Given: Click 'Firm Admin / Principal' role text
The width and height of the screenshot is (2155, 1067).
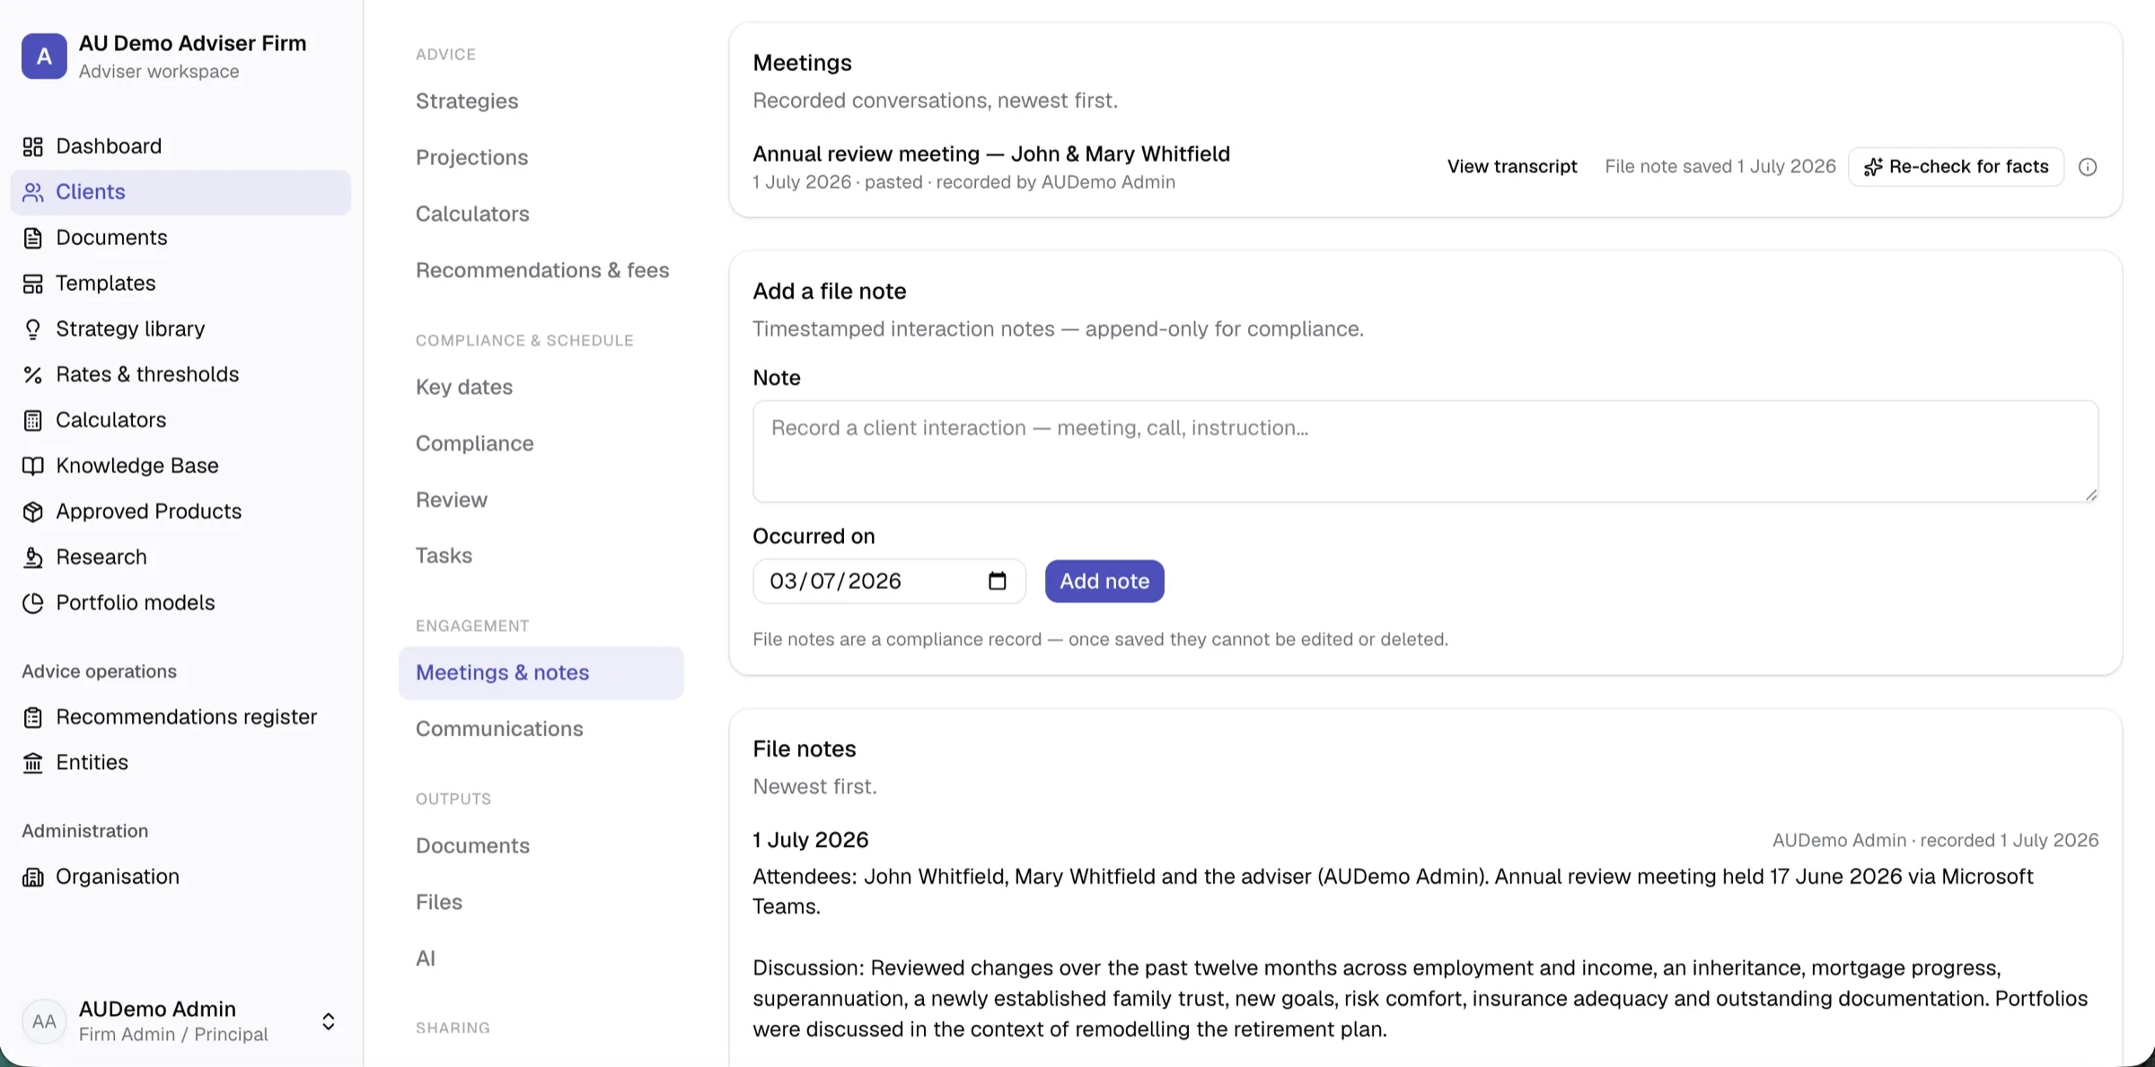Looking at the screenshot, I should click(173, 1035).
